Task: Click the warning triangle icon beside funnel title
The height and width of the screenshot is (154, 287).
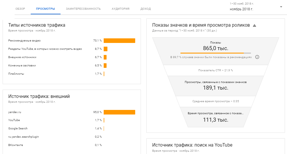Action: (255, 25)
